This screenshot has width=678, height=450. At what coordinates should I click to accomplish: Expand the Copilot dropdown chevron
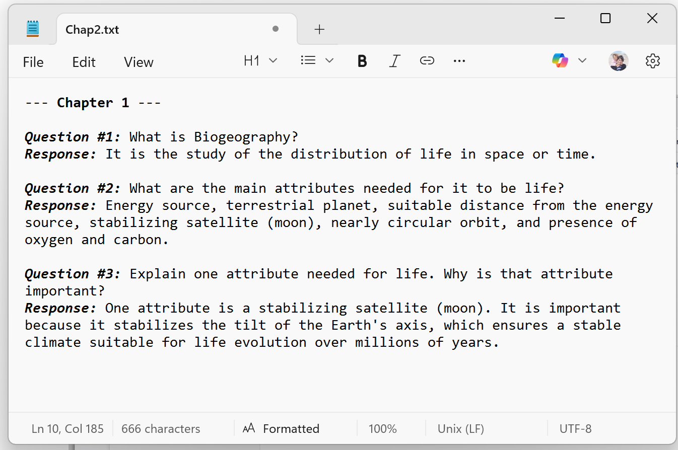[x=582, y=61]
